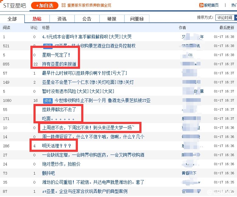The width and height of the screenshot is (237, 197).
Task: Open the 问董秘 tab
Action: point(137,19)
